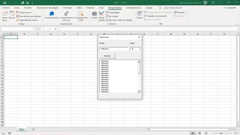Screen dimensions: 240x135
Task: Toggle Modo Diseño
Action: pyautogui.click(x=102, y=16)
